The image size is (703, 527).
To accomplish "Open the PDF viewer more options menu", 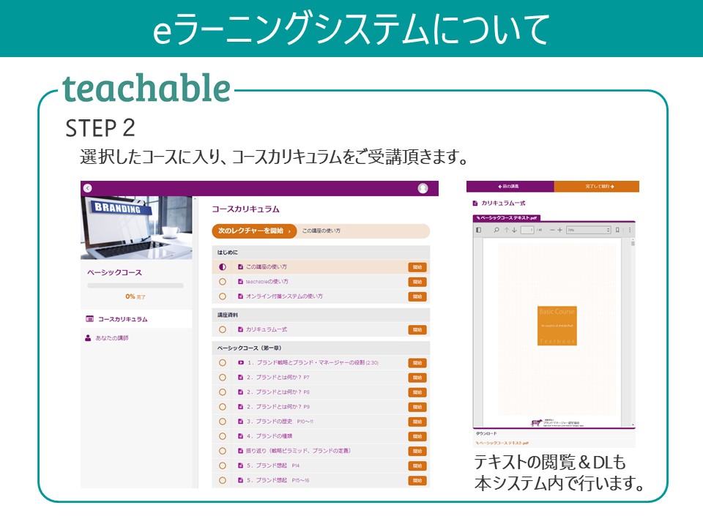I will [629, 230].
